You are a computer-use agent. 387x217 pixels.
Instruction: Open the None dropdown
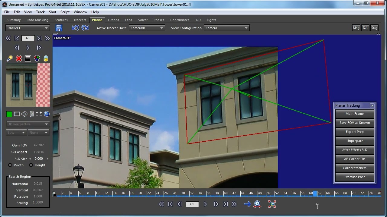pyautogui.click(x=39, y=133)
